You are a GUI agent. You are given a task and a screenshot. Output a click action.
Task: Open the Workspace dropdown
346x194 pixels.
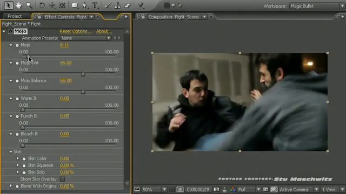tap(317, 6)
